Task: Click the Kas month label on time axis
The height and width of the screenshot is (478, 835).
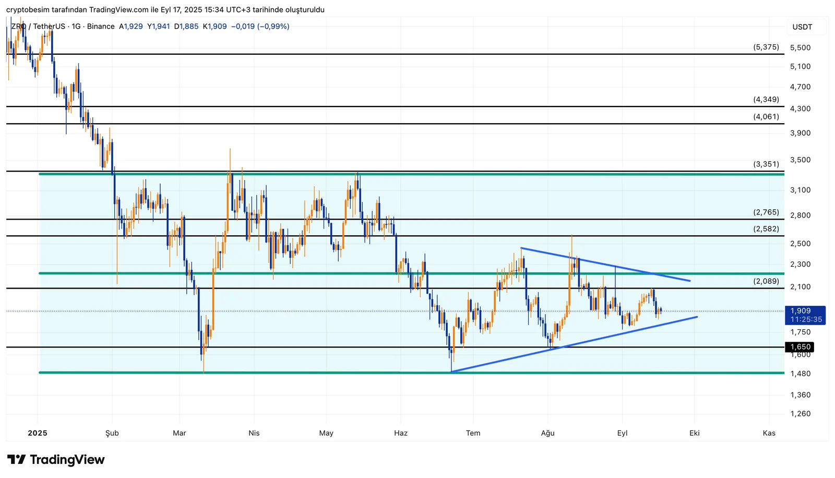Action: pos(769,433)
